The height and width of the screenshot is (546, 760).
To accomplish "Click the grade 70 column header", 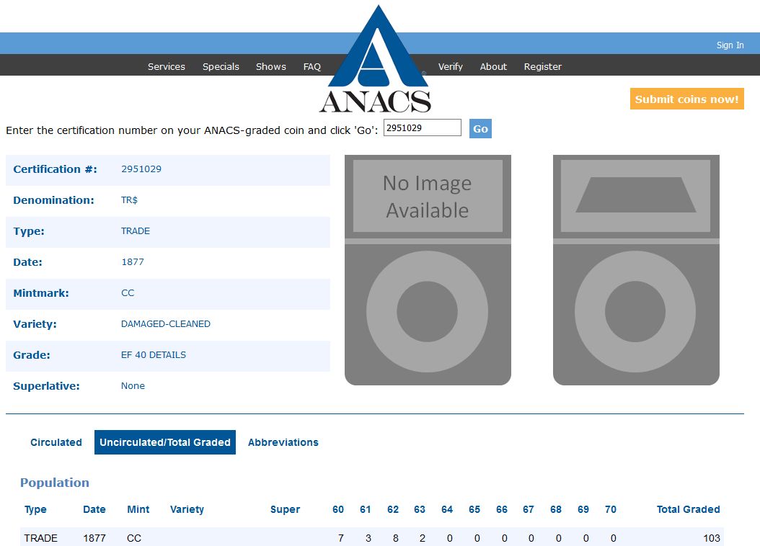I will point(610,509).
